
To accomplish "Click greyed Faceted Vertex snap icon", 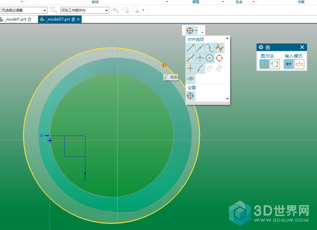I will pyautogui.click(x=219, y=69).
